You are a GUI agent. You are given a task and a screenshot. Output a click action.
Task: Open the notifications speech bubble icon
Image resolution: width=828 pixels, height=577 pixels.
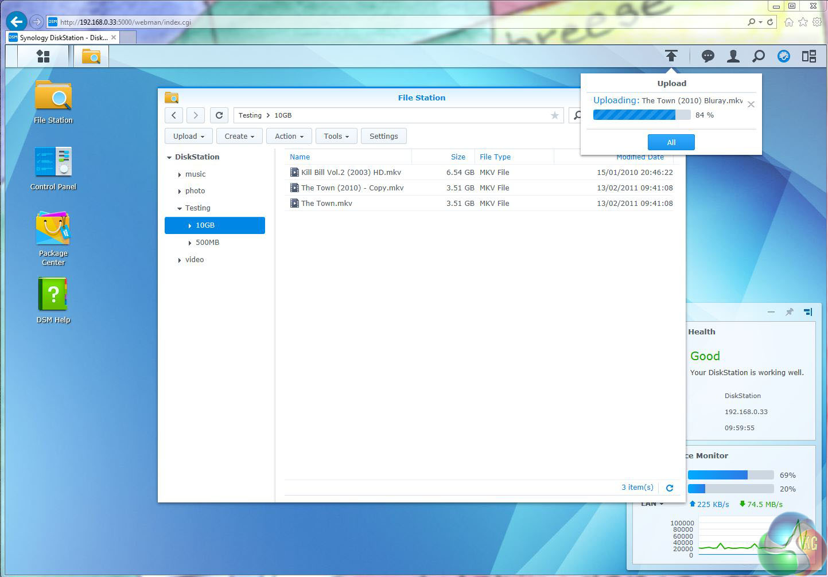point(708,56)
